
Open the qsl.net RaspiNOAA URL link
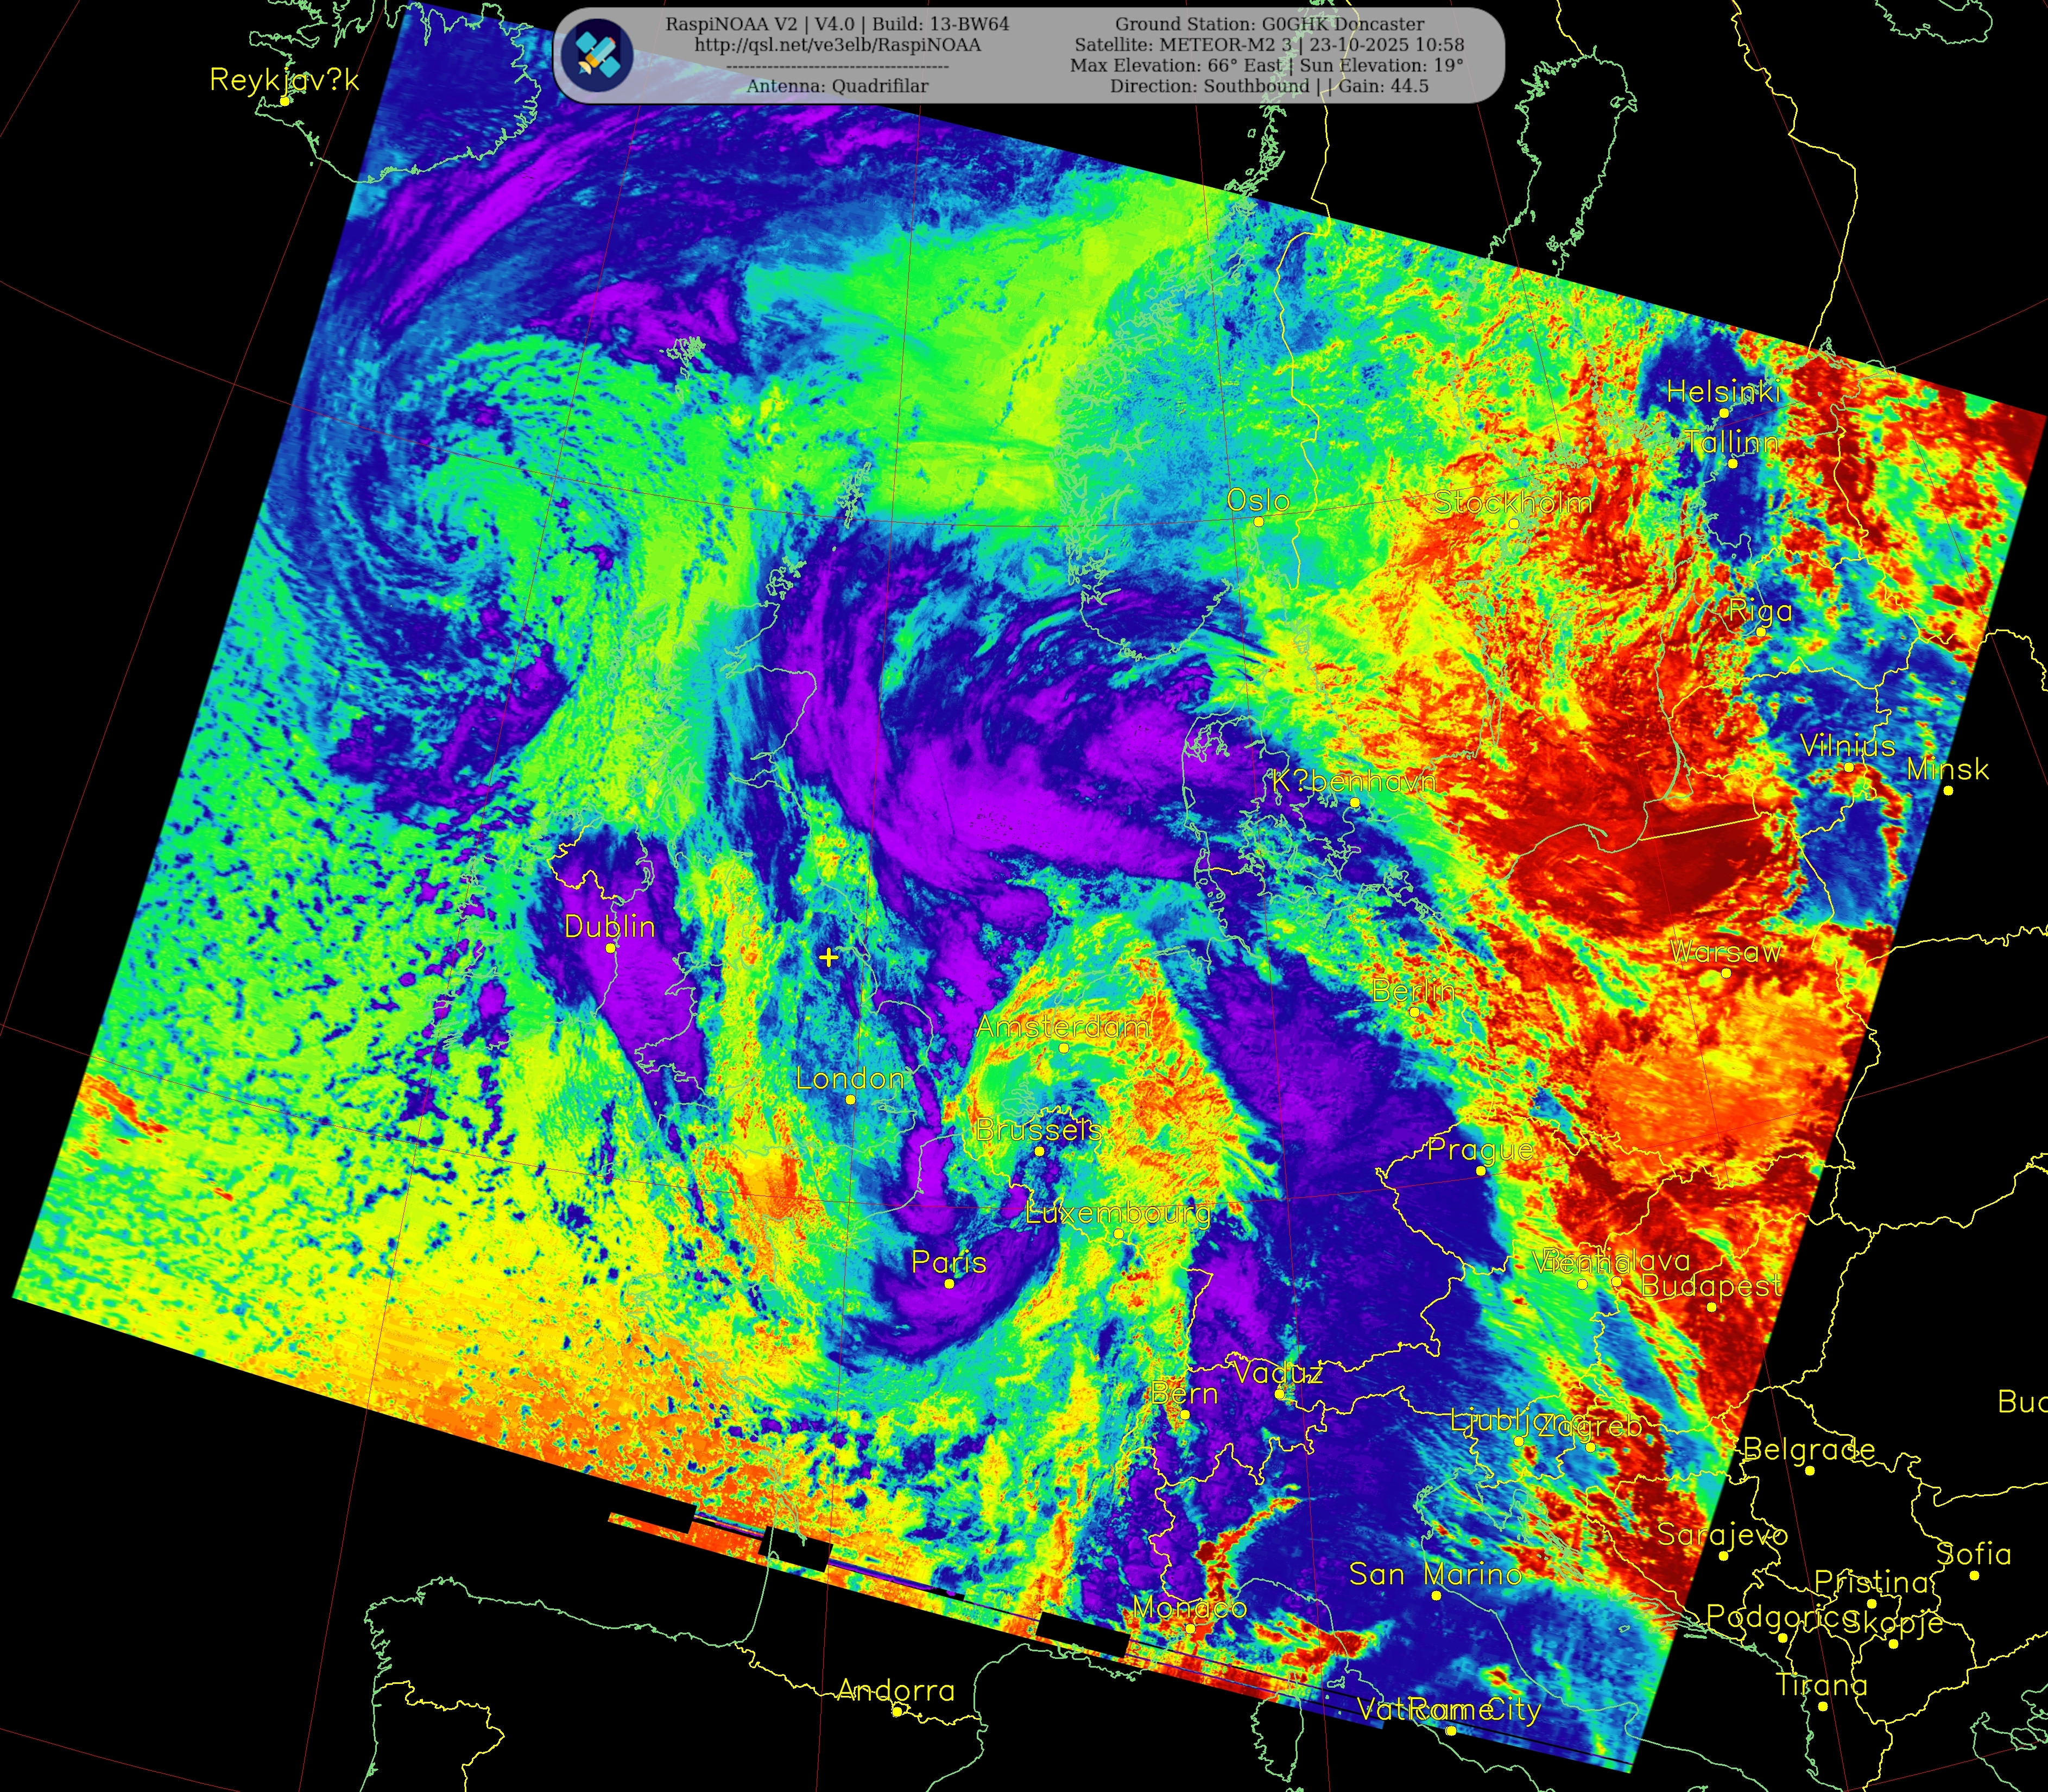837,45
